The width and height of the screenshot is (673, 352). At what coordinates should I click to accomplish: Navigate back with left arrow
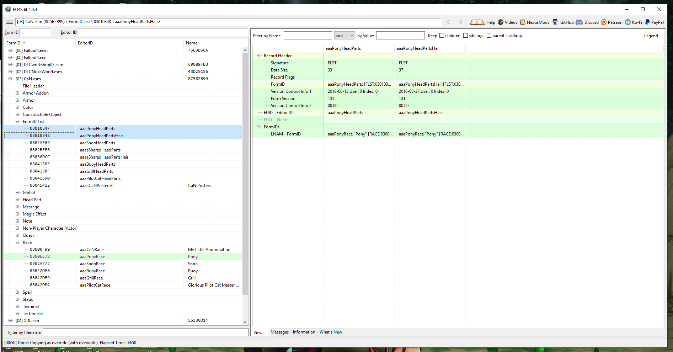pyautogui.click(x=449, y=22)
